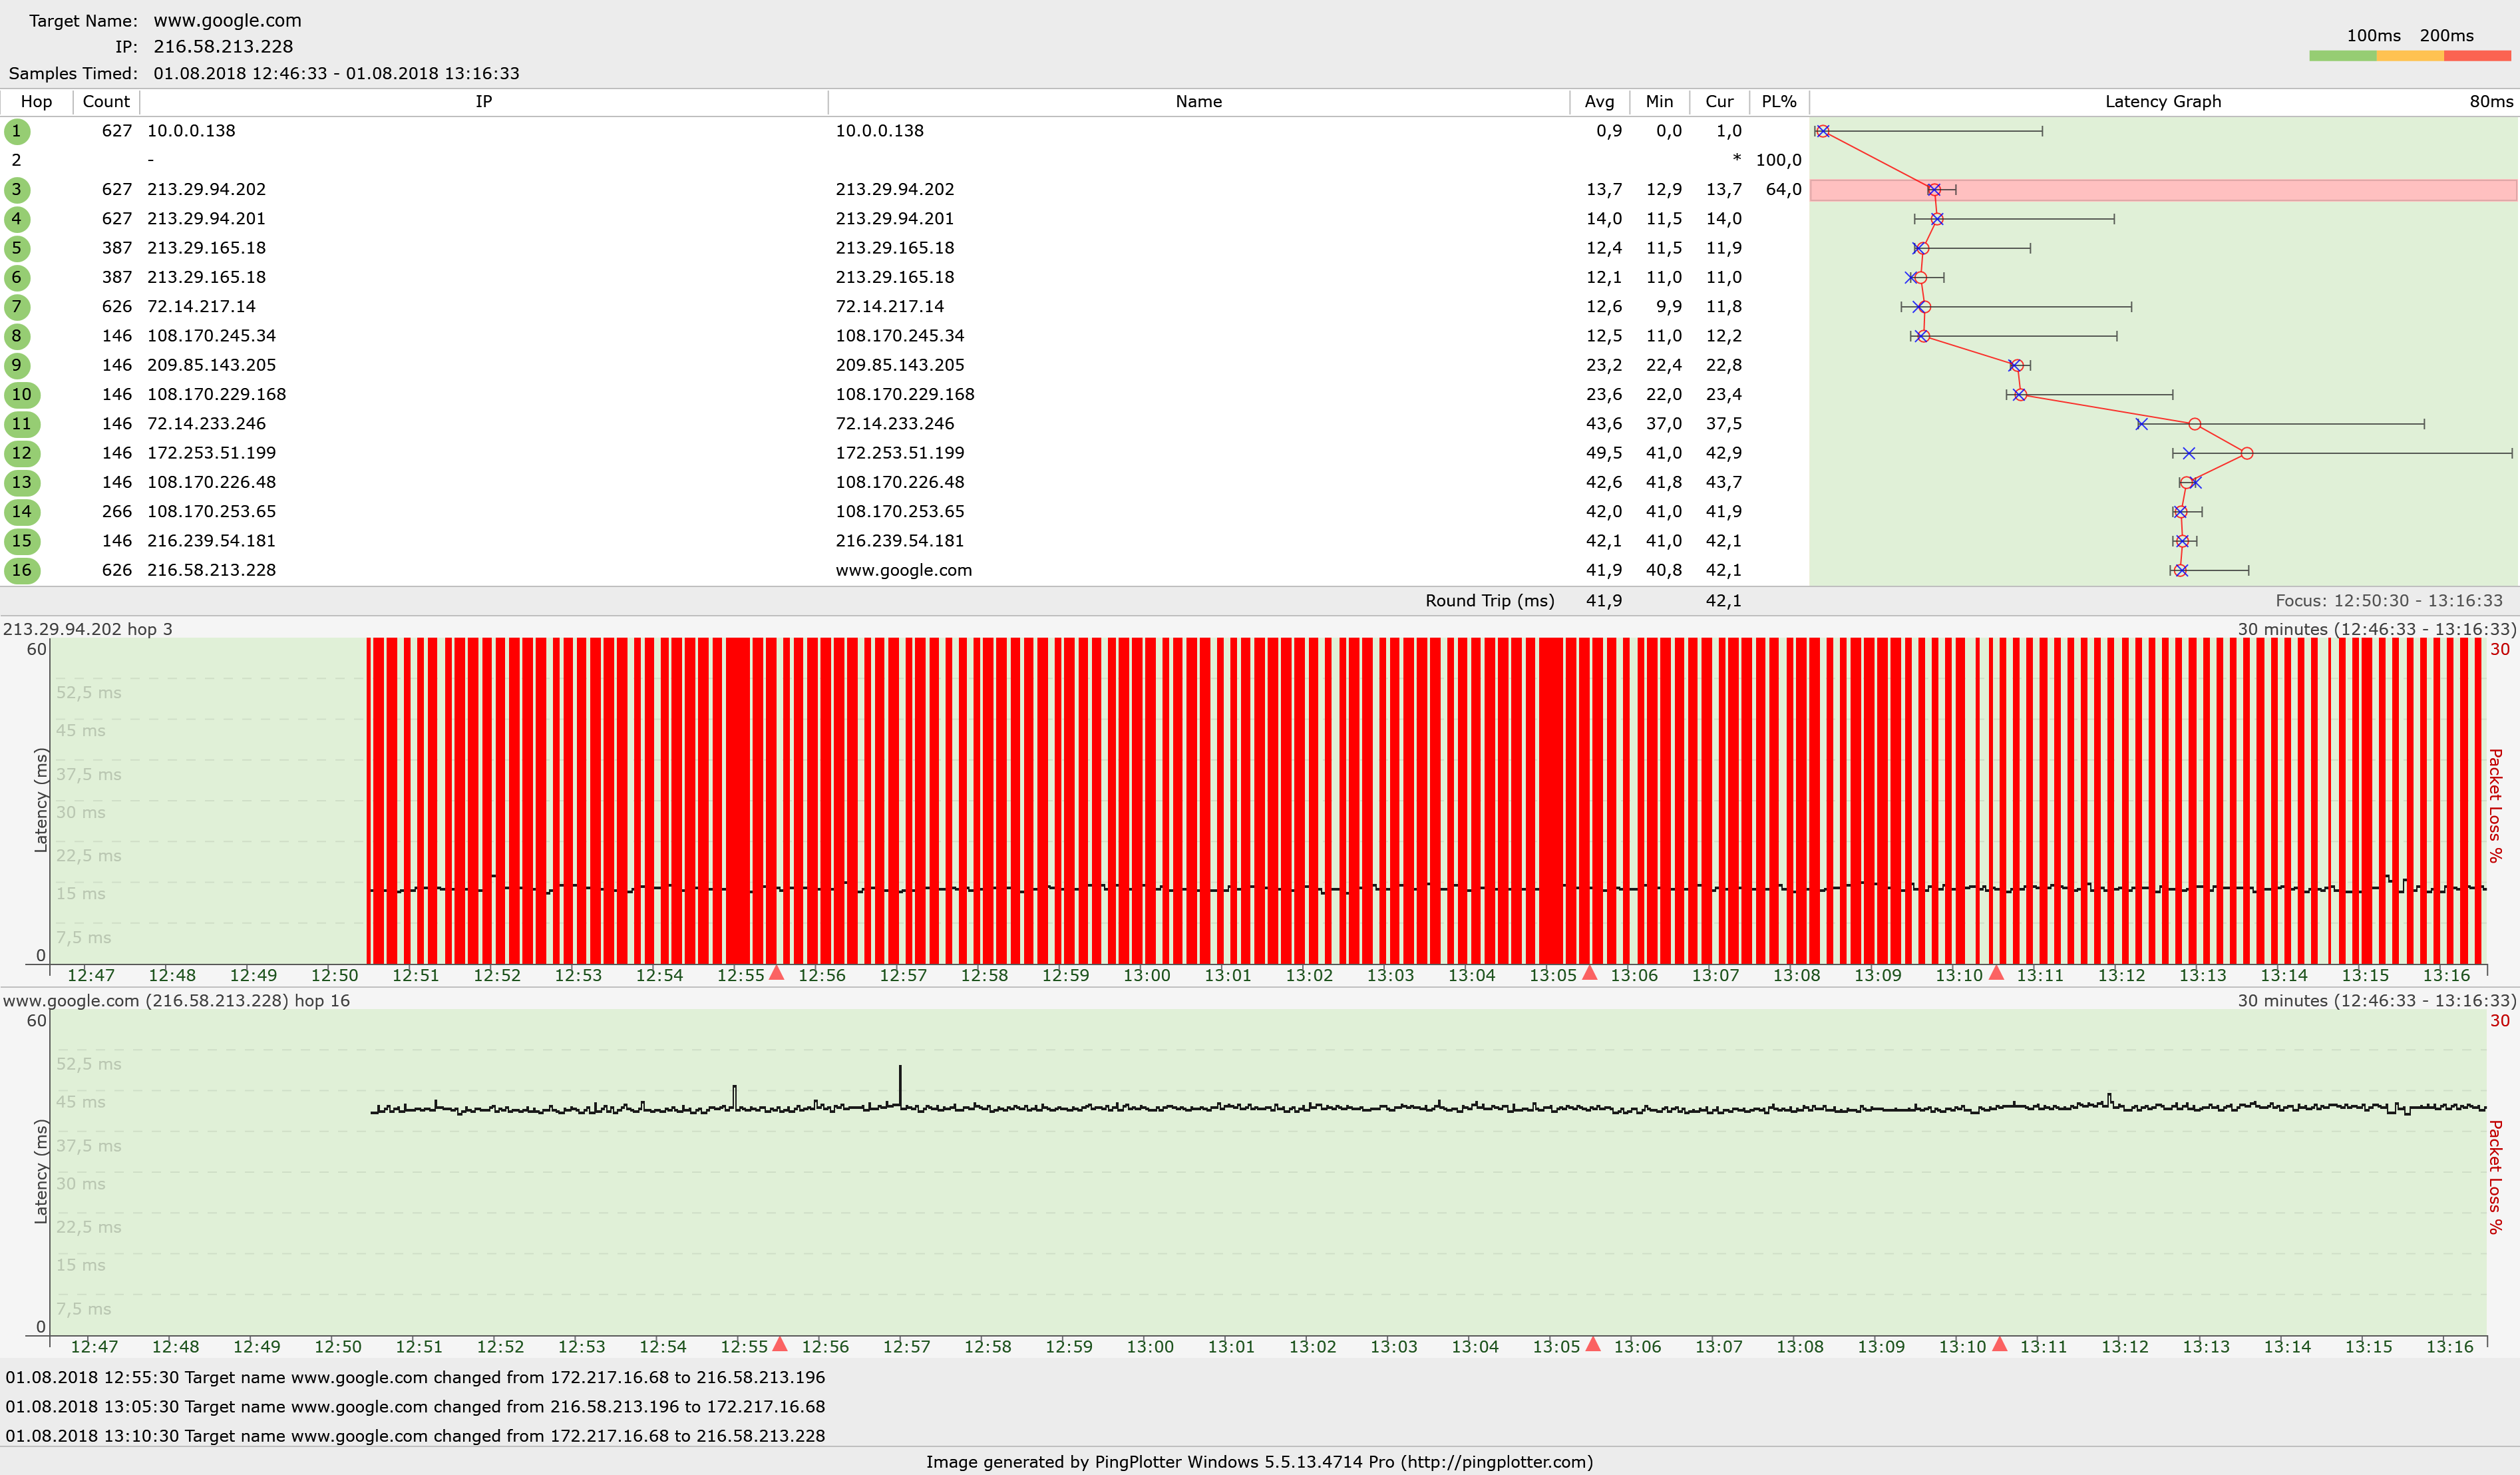Viewport: 2520px width, 1475px height.
Task: Click the hop 10 green circle icon
Action: click(21, 395)
